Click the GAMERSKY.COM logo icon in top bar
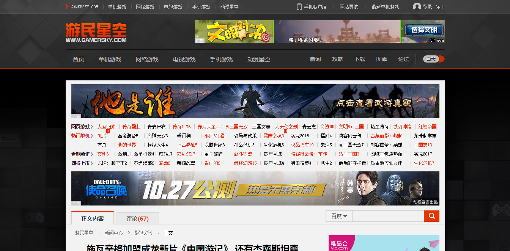Screen dimensions: 510x251 [x=67, y=6]
